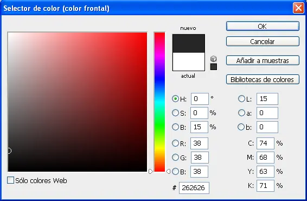The width and height of the screenshot is (307, 201).
Task: Open Bibliotecas de colores
Action: coord(263,79)
